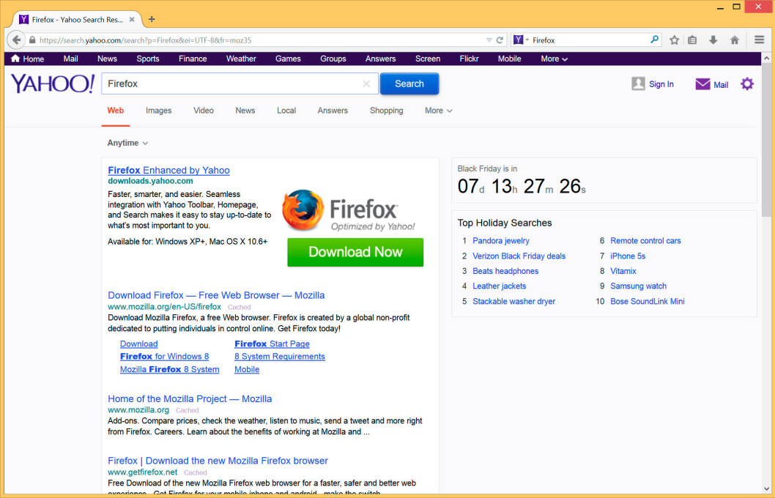This screenshot has width=775, height=498.
Task: Open a new tab with the plus button
Action: click(152, 19)
